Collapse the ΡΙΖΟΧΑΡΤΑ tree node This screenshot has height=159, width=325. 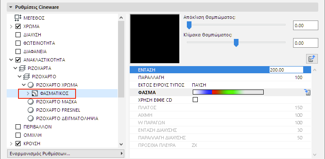coord(15,68)
